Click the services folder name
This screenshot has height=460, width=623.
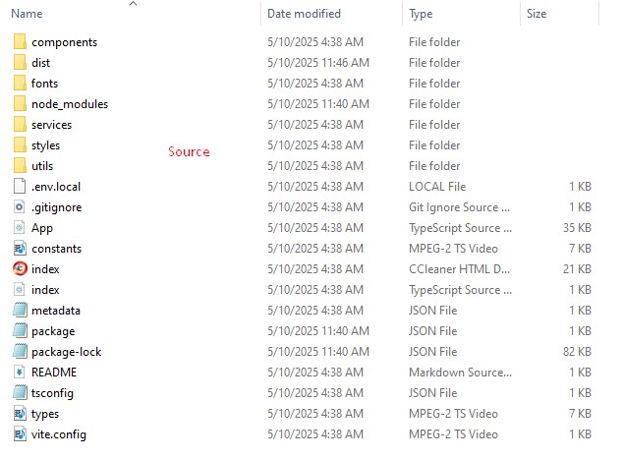(x=51, y=125)
